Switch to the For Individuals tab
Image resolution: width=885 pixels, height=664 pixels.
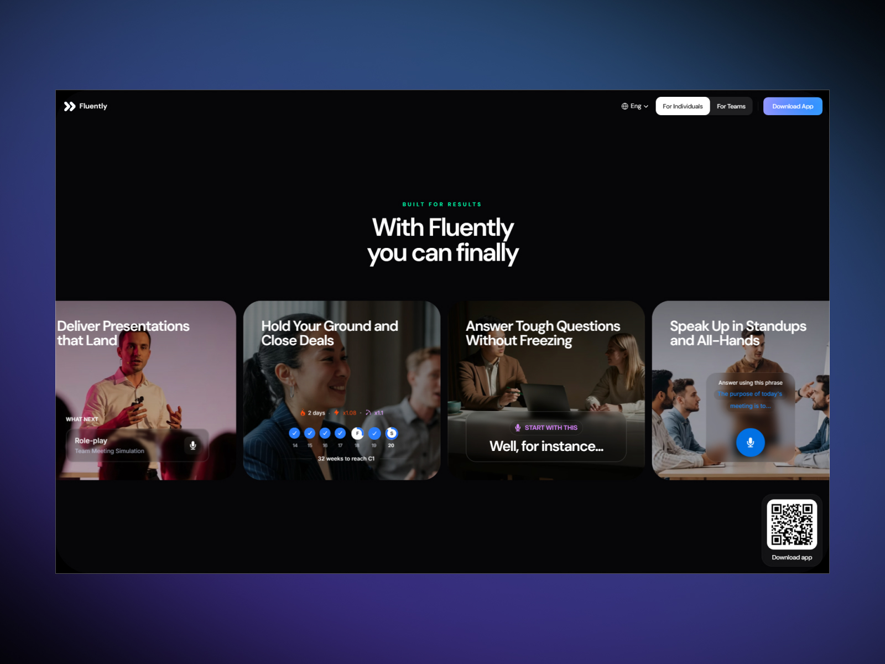683,106
